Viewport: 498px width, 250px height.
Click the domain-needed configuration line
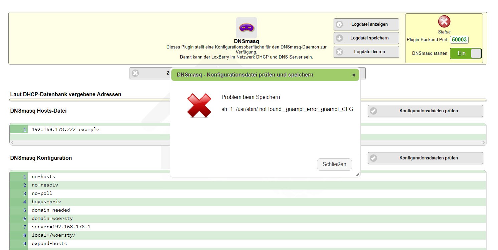pyautogui.click(x=51, y=210)
